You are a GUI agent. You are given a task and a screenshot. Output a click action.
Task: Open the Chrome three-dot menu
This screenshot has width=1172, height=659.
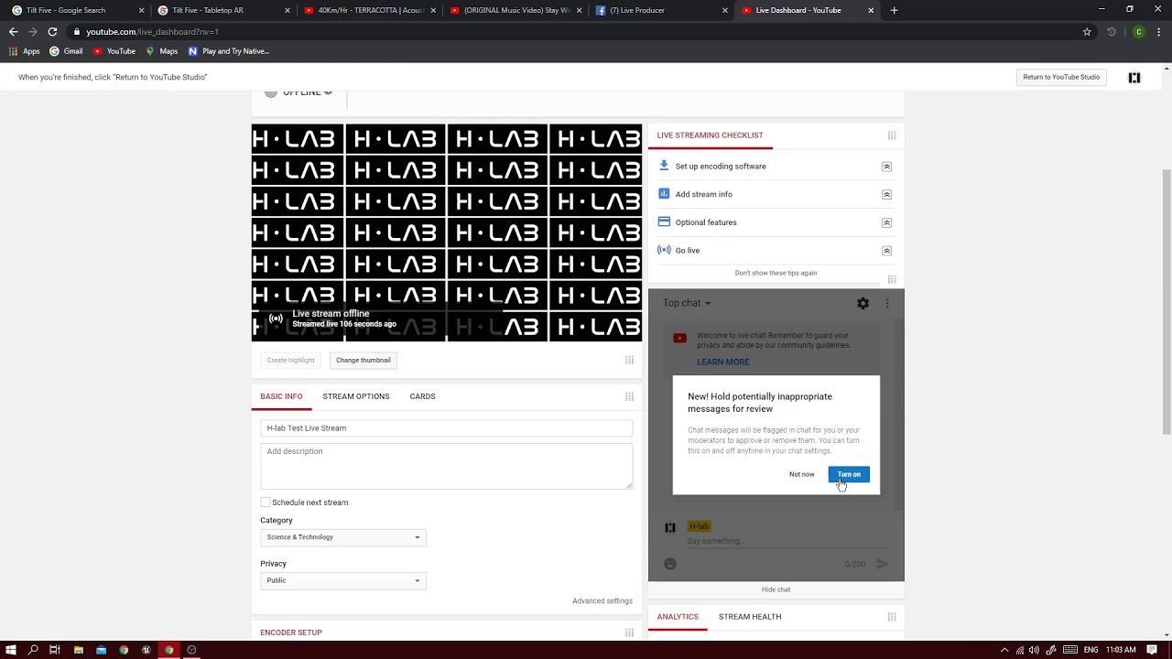(1160, 31)
